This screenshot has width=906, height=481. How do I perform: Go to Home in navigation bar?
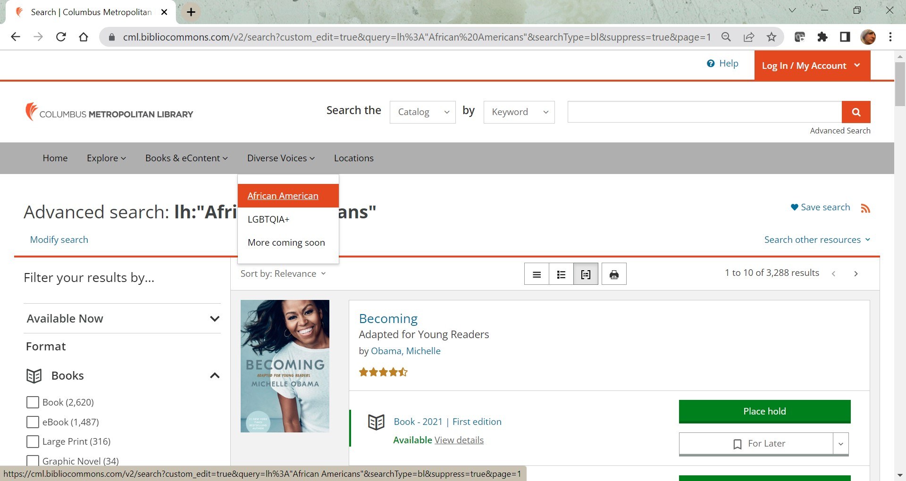55,158
